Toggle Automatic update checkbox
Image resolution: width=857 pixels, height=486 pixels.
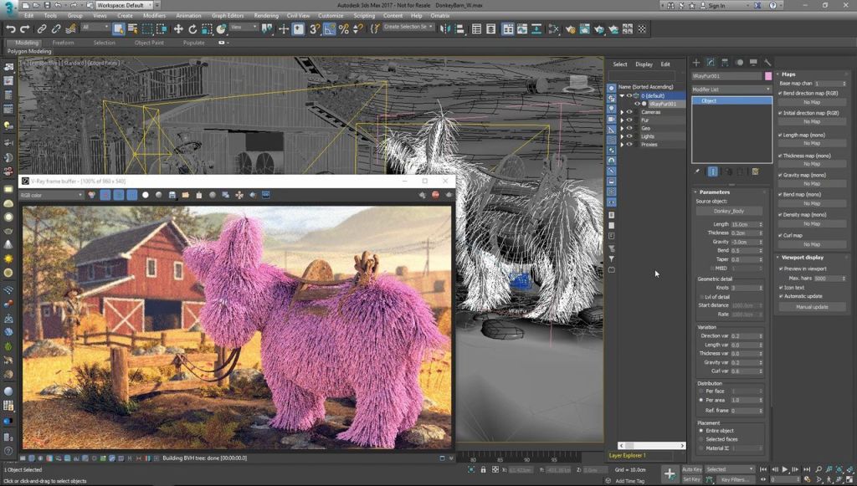point(781,296)
